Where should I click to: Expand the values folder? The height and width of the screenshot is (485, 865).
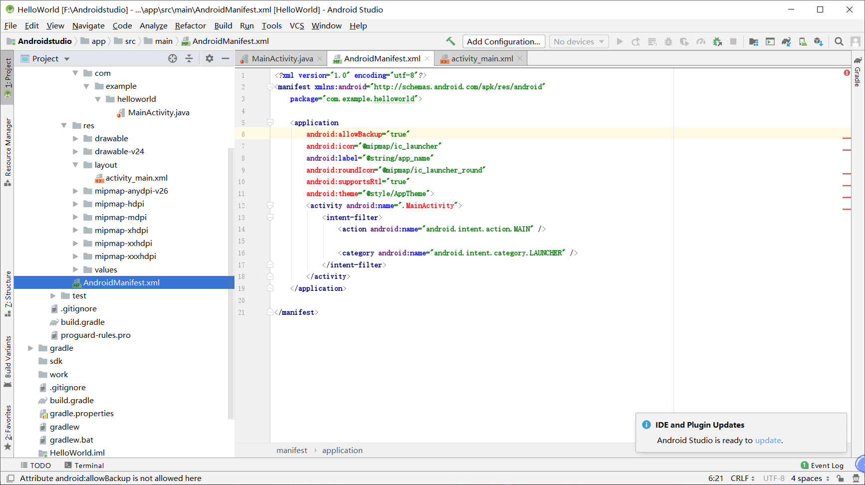[x=75, y=269]
